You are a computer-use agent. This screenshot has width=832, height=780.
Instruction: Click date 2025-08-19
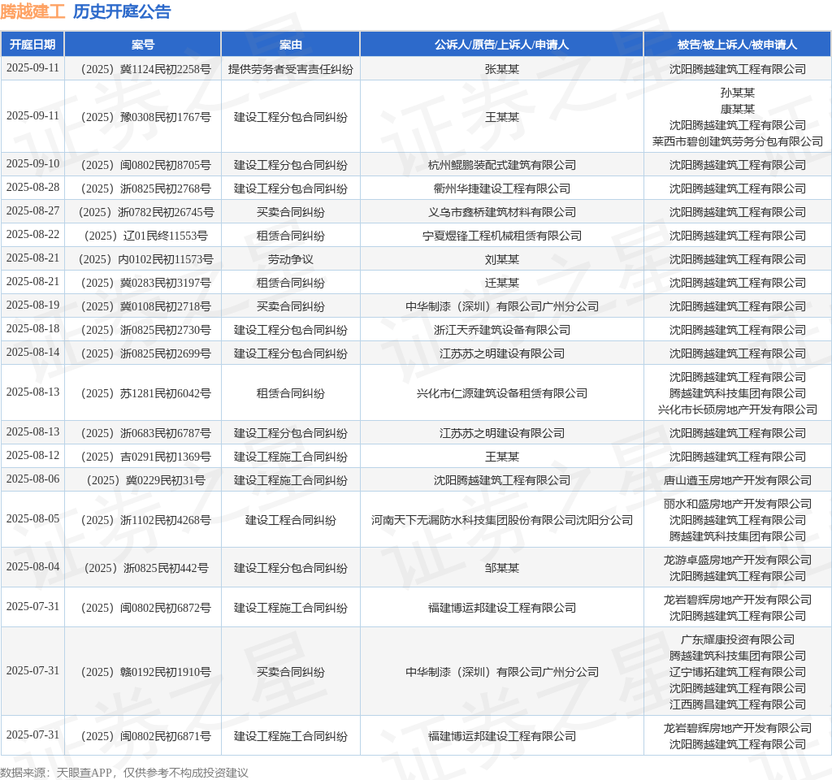pos(32,305)
